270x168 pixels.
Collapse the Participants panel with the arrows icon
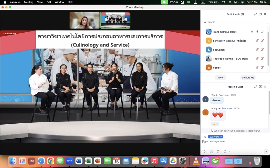255,14
